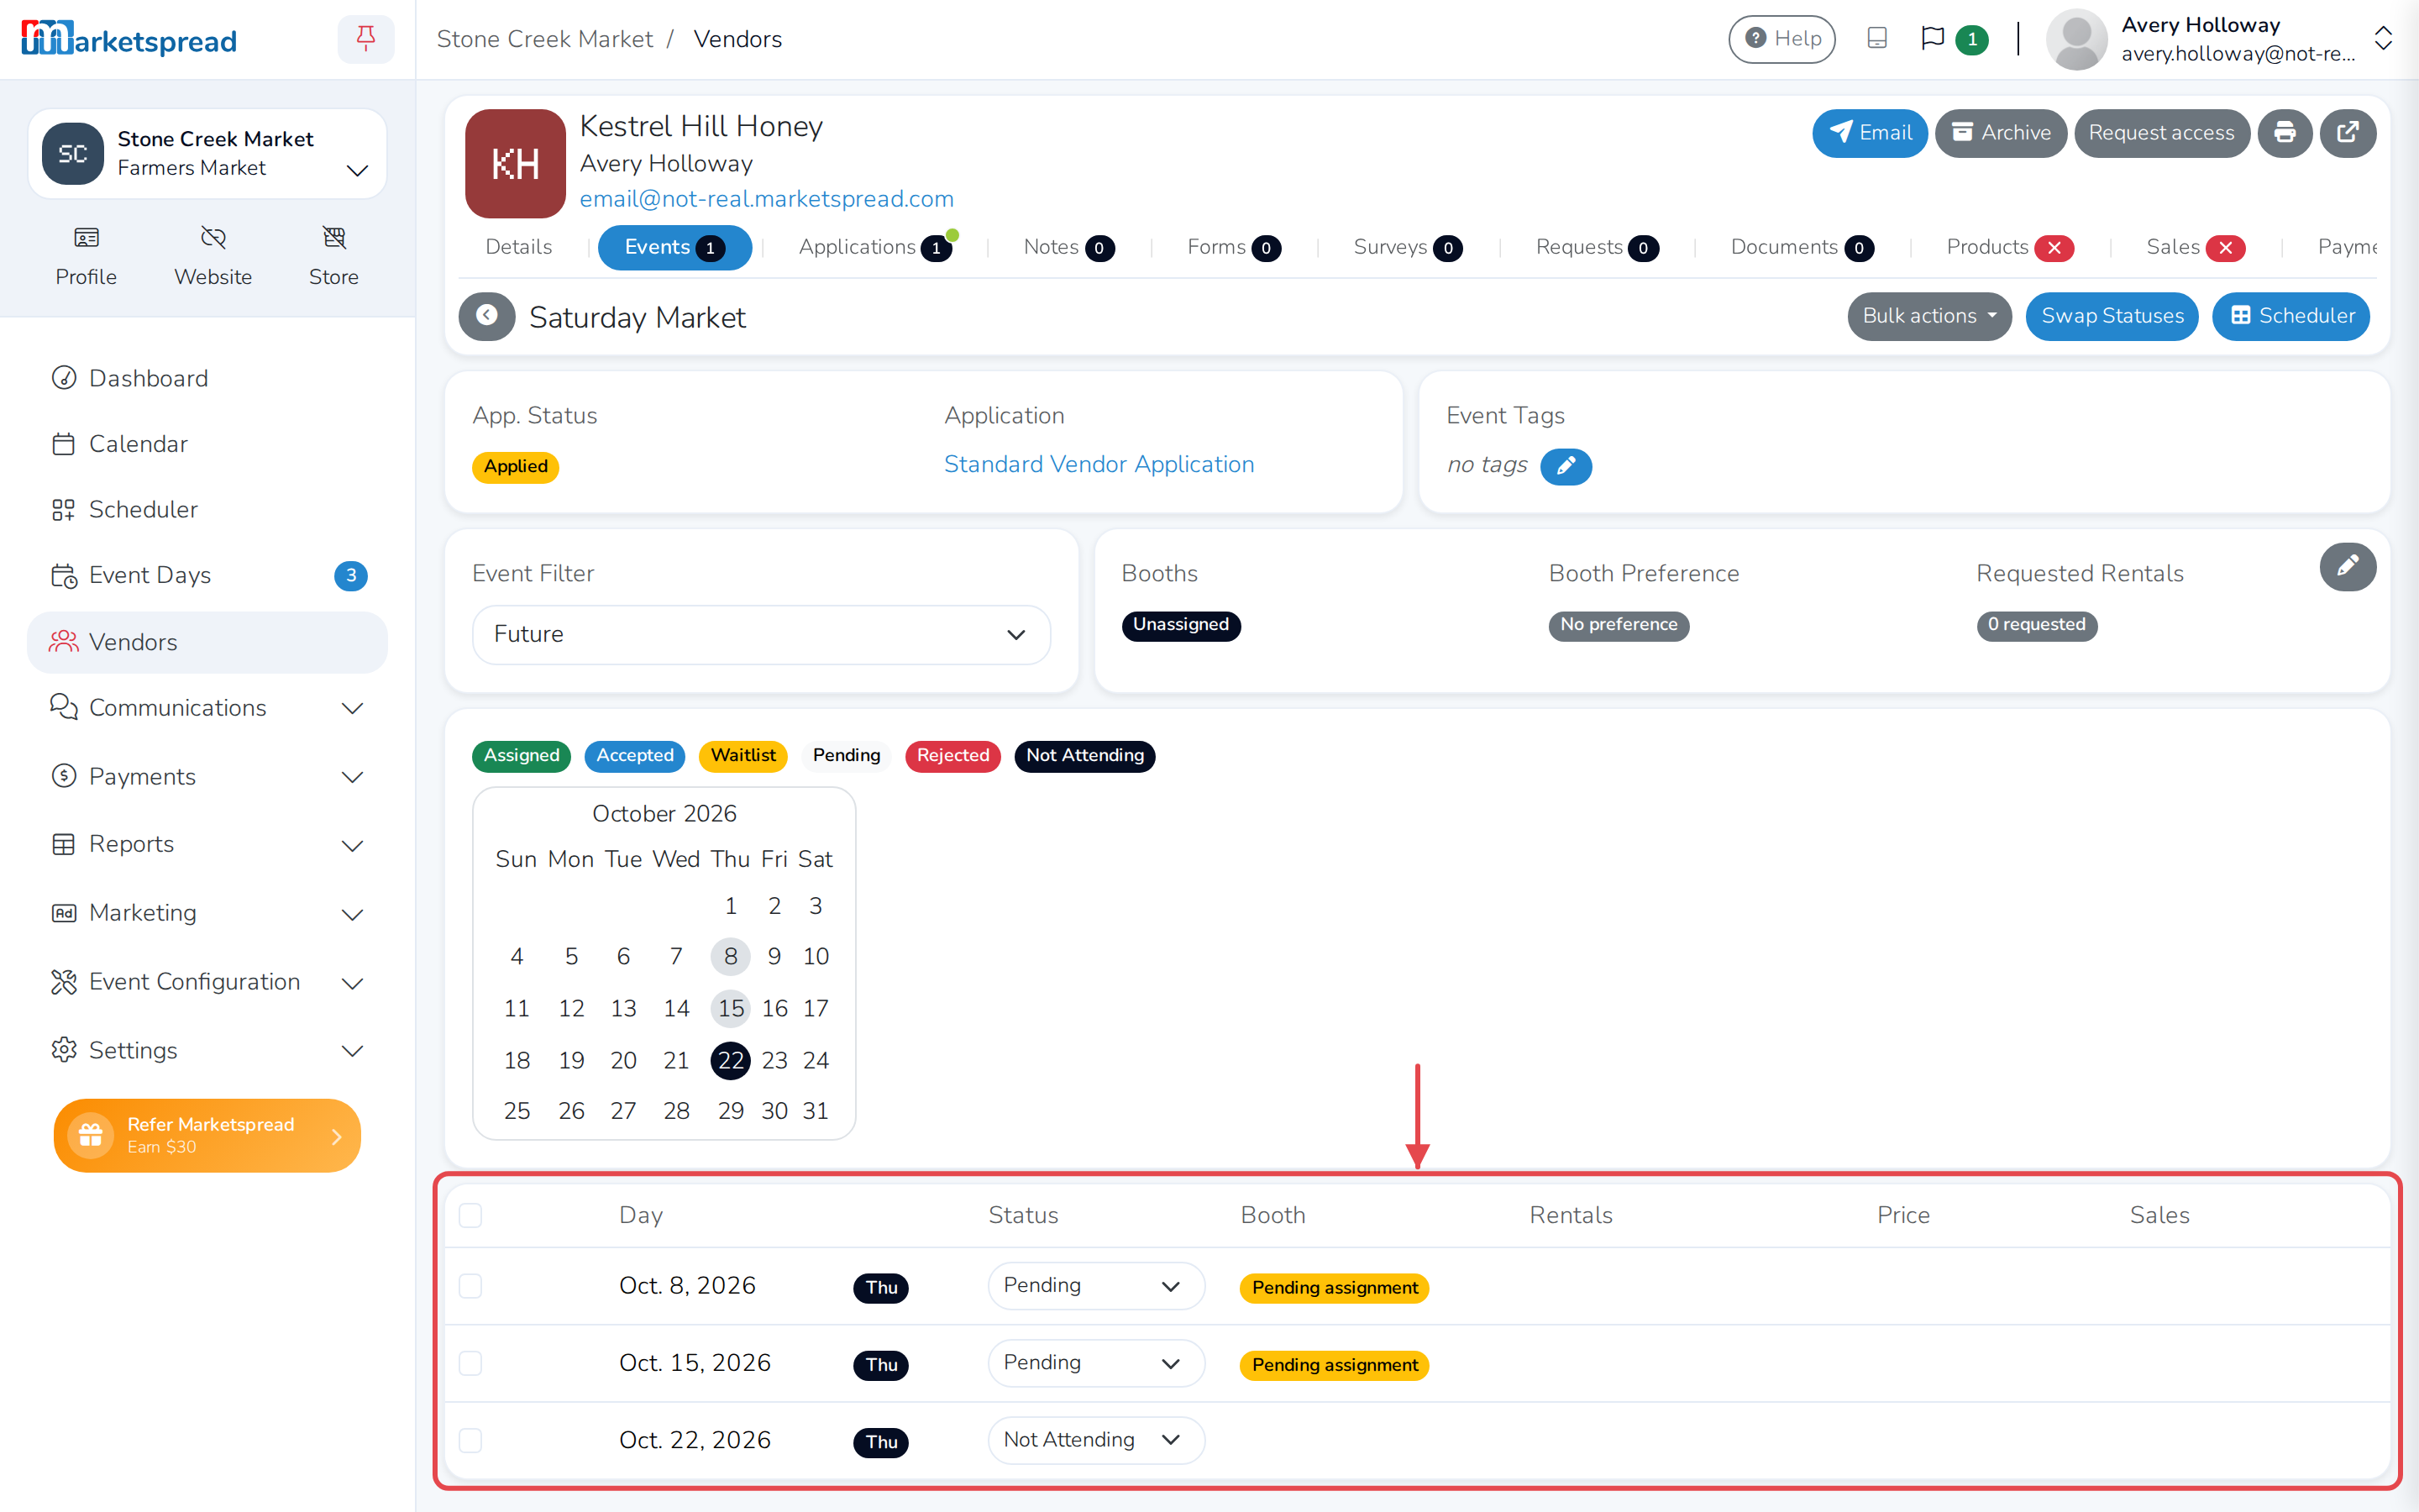
Task: Open the flag notifications icon
Action: coord(1932,39)
